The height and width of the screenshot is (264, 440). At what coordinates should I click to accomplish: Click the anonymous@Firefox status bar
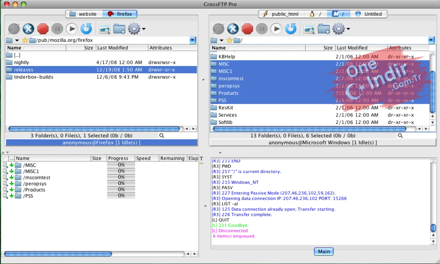(101, 142)
